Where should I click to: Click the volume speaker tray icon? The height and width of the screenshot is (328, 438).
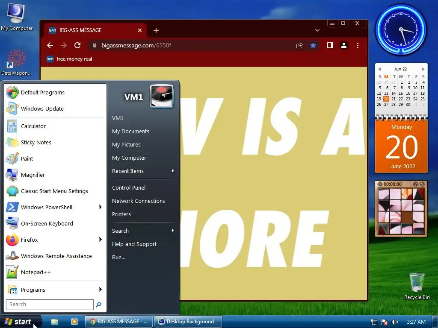click(394, 322)
